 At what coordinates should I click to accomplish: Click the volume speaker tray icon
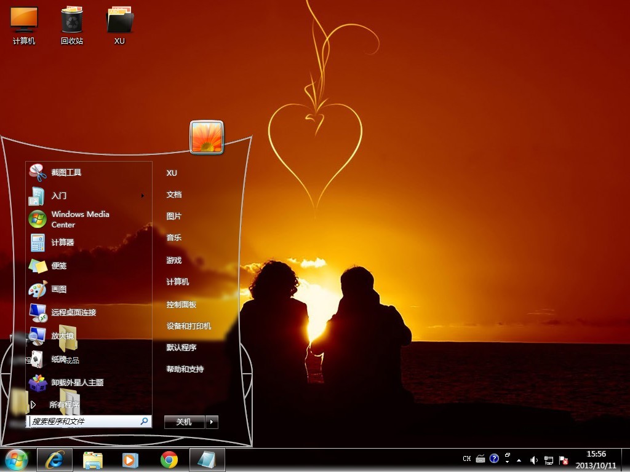click(533, 460)
